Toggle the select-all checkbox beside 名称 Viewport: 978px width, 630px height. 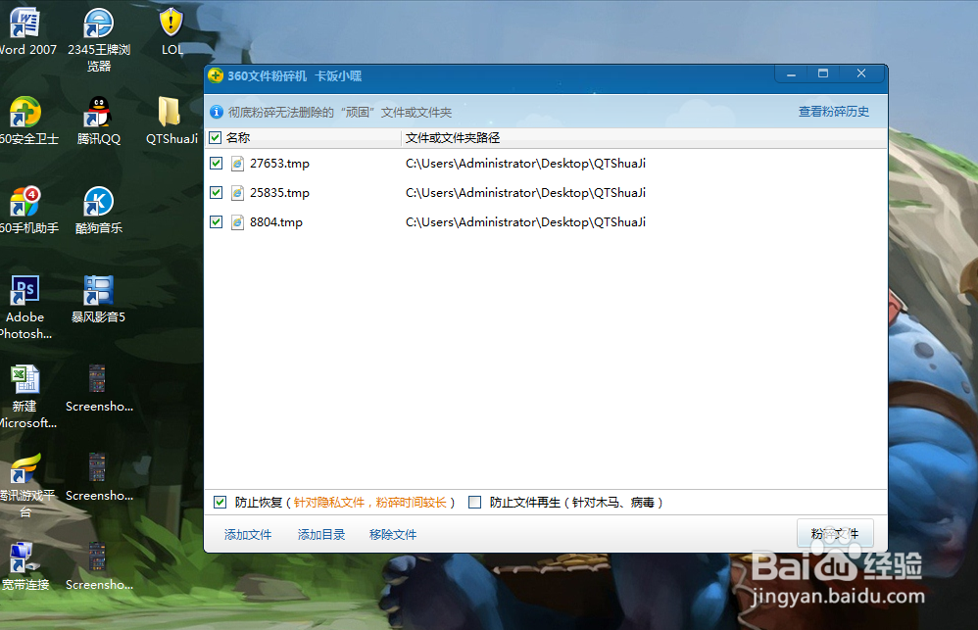(216, 138)
